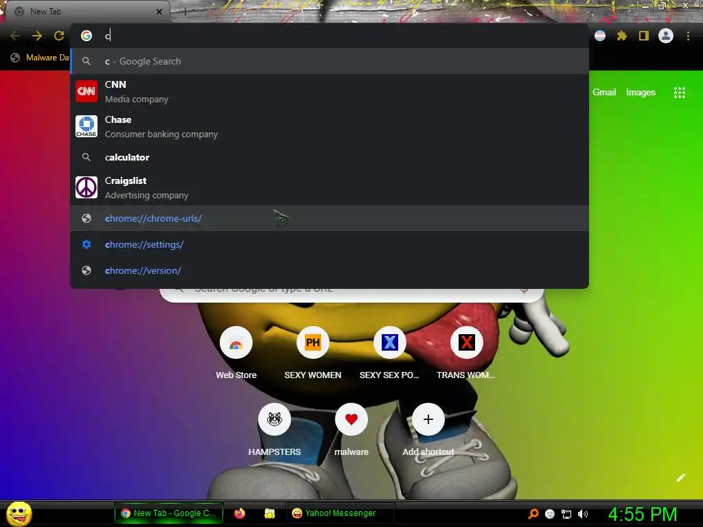
Task: Switch to Chrome taskbar button
Action: pyautogui.click(x=168, y=513)
